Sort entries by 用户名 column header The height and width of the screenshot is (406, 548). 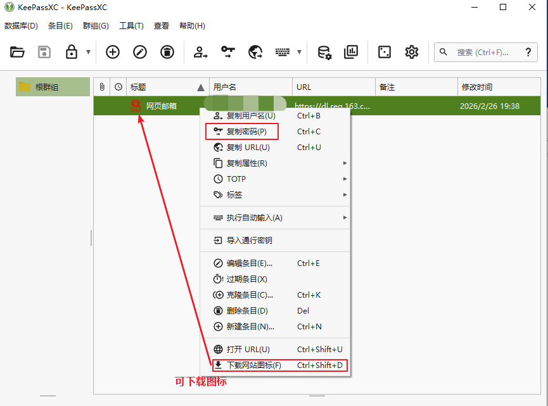(x=251, y=87)
